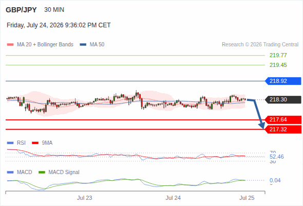Click the blue MACD legend swatch
303x206 pixels.
(10, 173)
